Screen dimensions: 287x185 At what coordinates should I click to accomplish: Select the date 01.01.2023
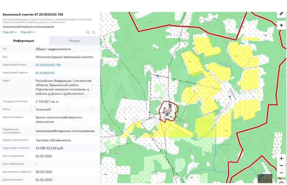tap(44, 180)
